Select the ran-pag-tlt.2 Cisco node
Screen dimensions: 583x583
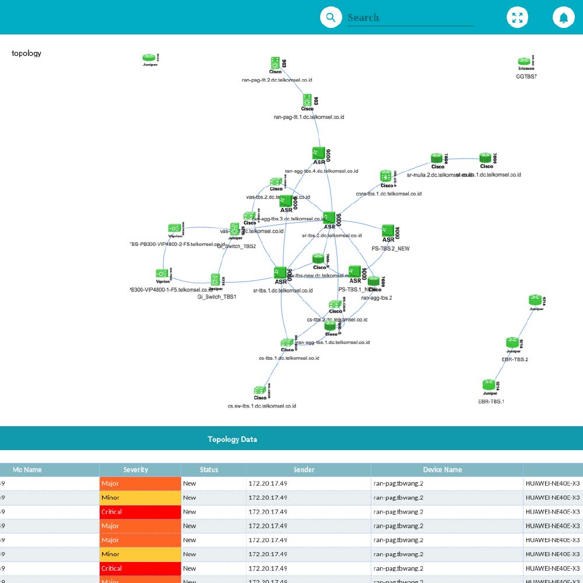coord(275,63)
